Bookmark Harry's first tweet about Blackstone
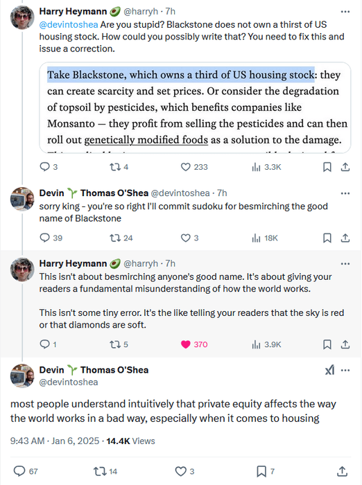 tap(327, 167)
